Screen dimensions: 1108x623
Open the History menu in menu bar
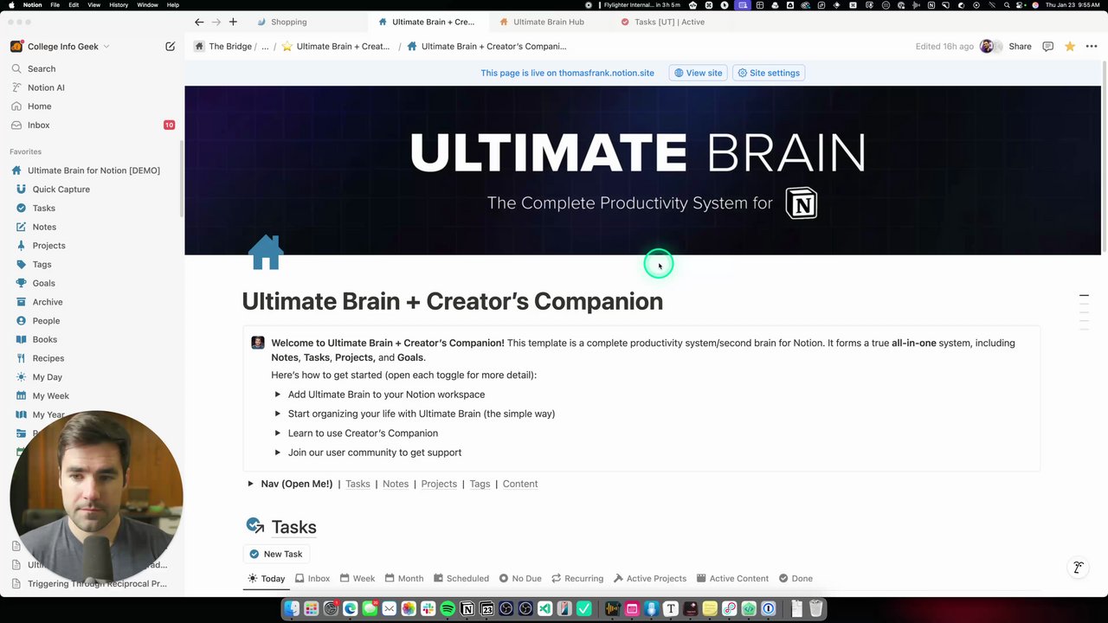coord(119,5)
